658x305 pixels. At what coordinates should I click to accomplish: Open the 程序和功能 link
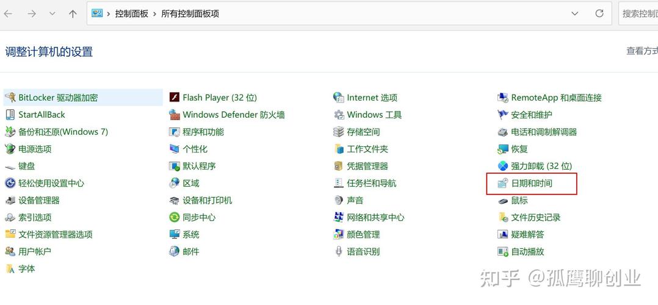pyautogui.click(x=203, y=132)
